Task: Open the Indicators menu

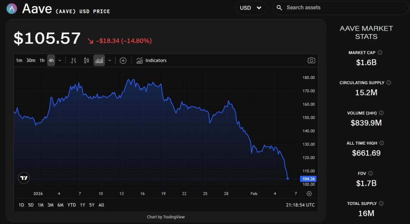Action: [152, 60]
